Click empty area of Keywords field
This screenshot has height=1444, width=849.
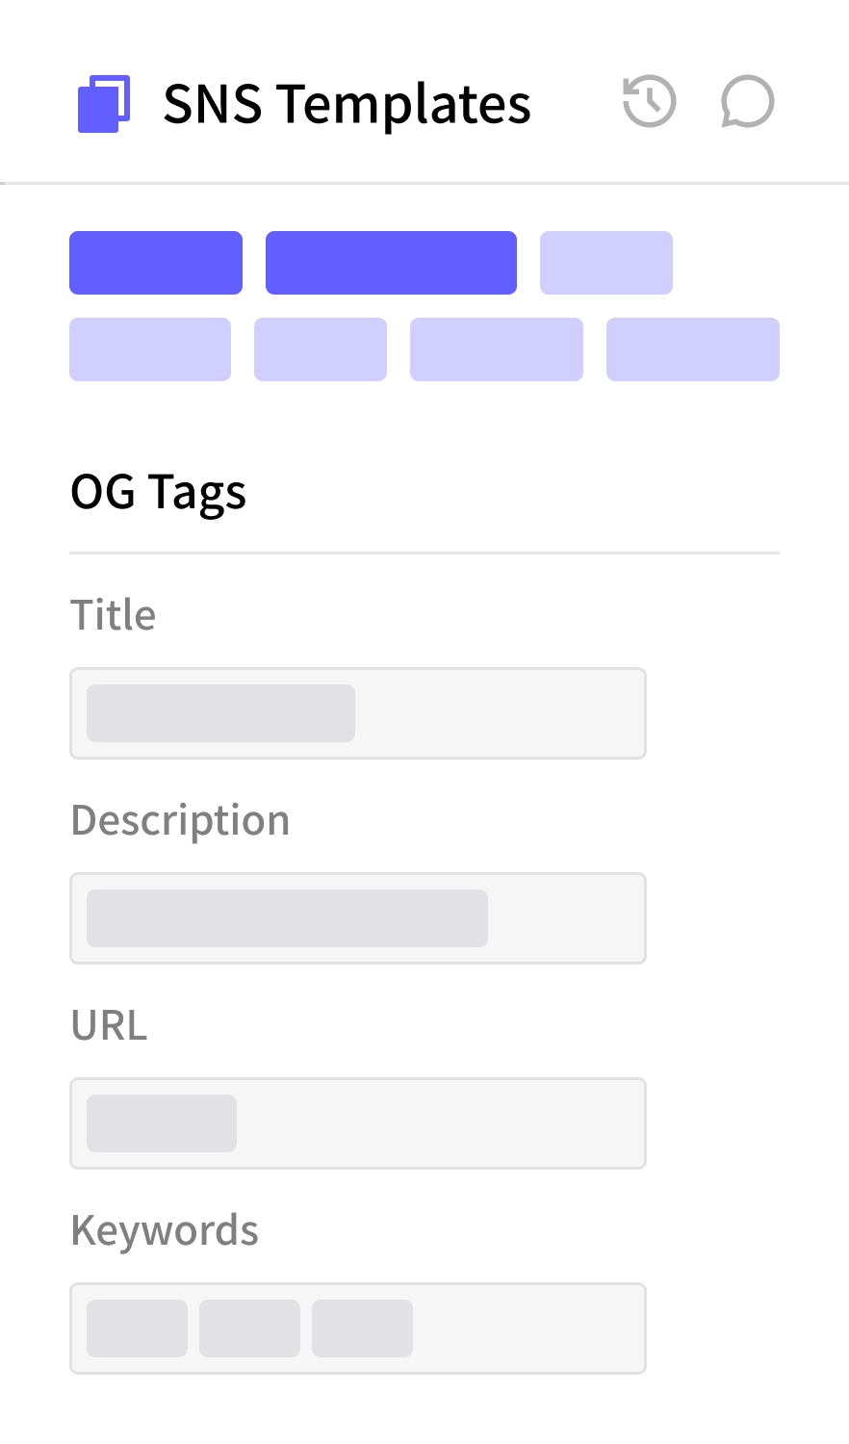point(529,1328)
